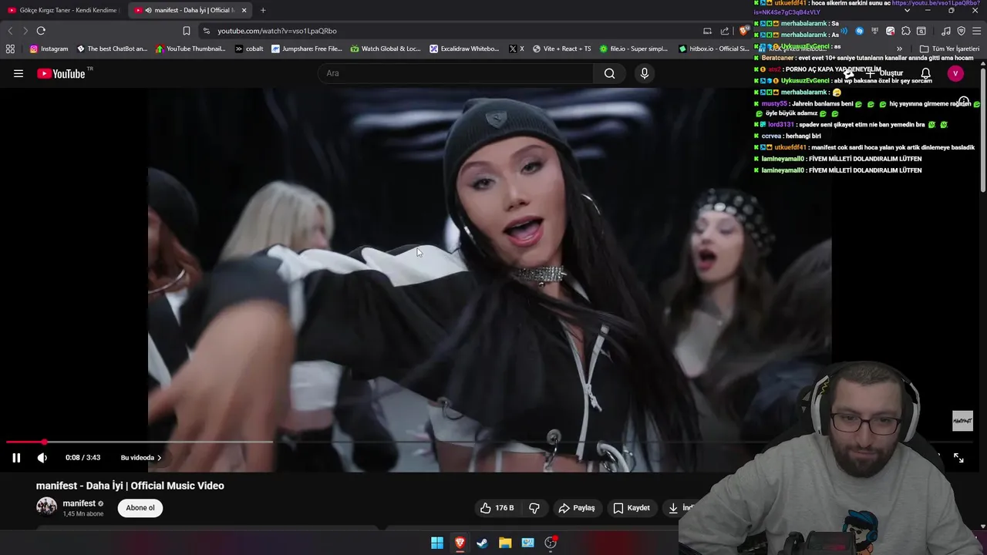The width and height of the screenshot is (987, 555).
Task: Open 'Jumpshare: Free File...' bookmark
Action: coord(306,49)
